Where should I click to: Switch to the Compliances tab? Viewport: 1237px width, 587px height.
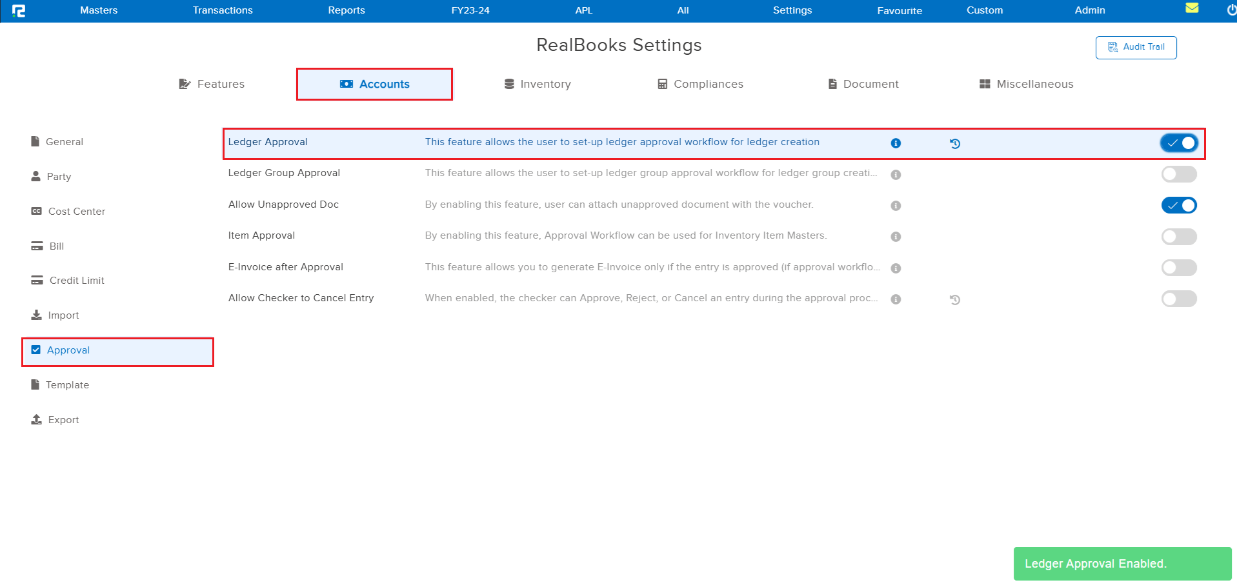pyautogui.click(x=700, y=84)
